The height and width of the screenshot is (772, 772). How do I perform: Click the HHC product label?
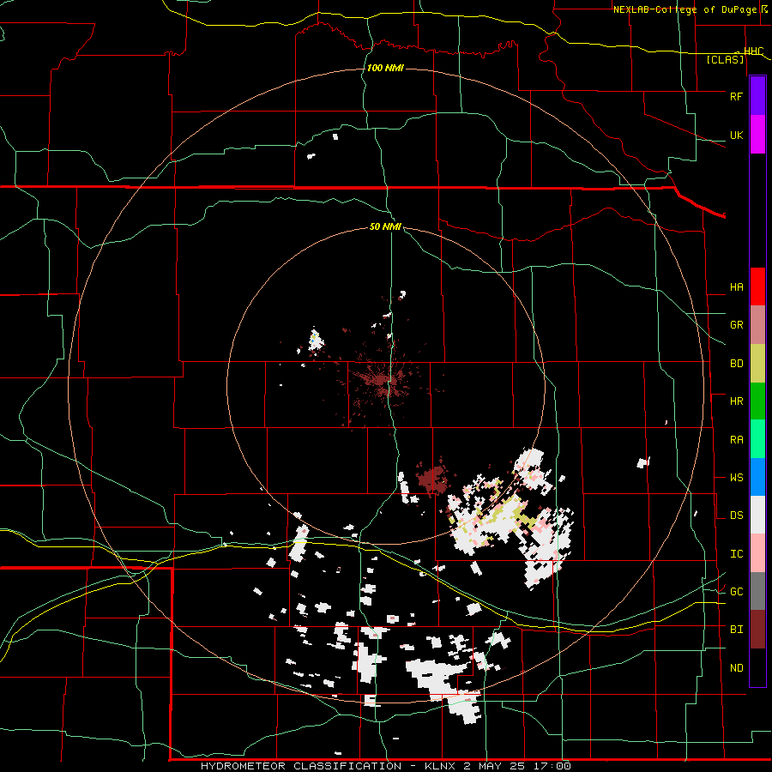click(x=753, y=51)
